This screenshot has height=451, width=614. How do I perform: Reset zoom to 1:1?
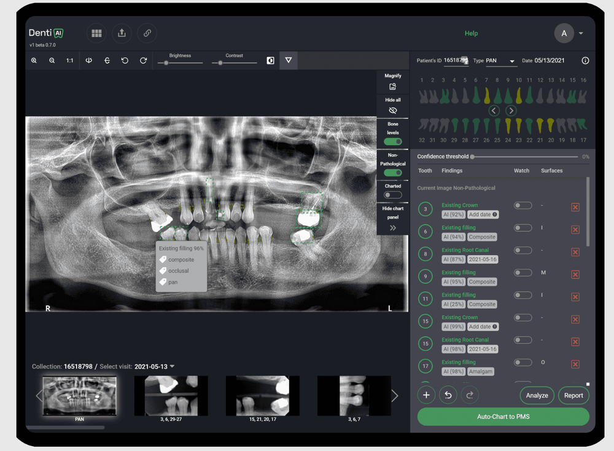[x=70, y=60]
